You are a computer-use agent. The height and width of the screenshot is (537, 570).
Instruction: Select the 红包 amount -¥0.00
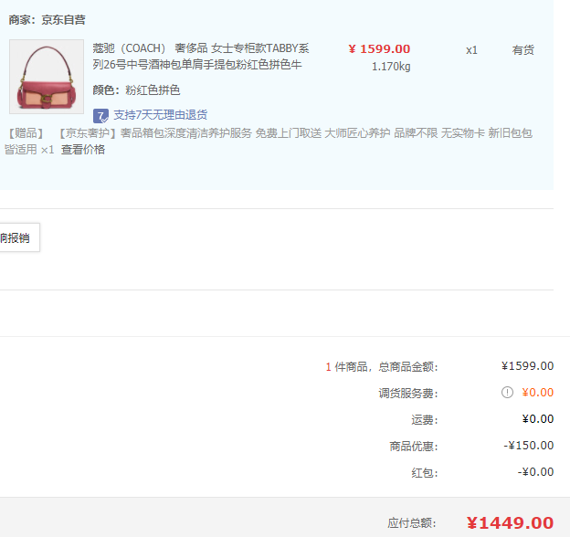[535, 472]
